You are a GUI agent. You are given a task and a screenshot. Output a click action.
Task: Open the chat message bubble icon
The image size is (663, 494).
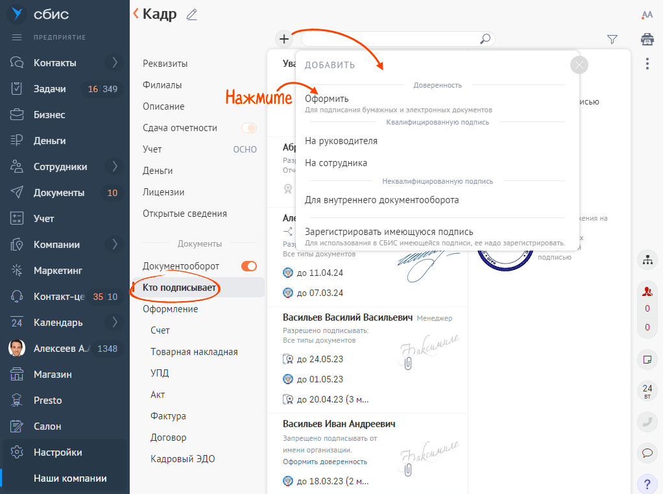(647, 453)
